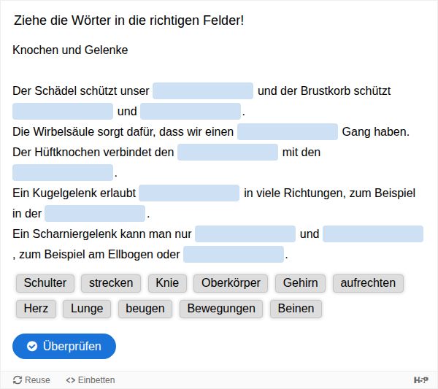Select the Bewegungen word chip
438x389 pixels.
click(x=221, y=309)
